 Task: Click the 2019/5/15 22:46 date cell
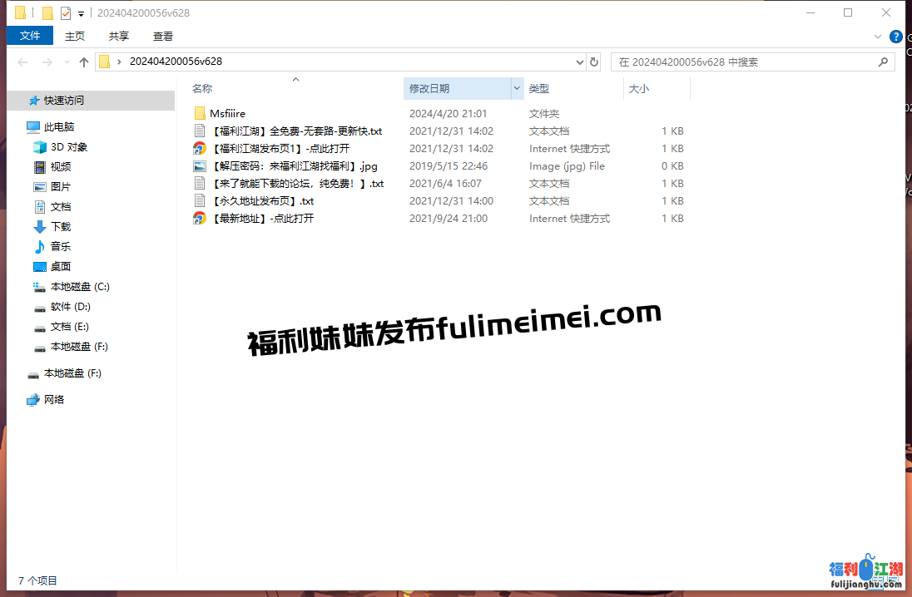[x=449, y=165]
